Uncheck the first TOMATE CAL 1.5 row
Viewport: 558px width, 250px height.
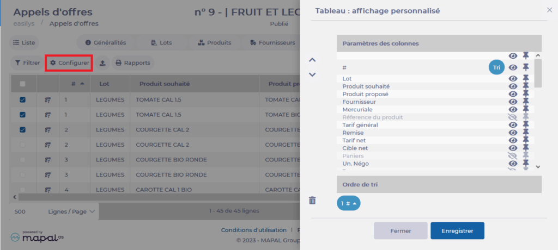coord(22,100)
